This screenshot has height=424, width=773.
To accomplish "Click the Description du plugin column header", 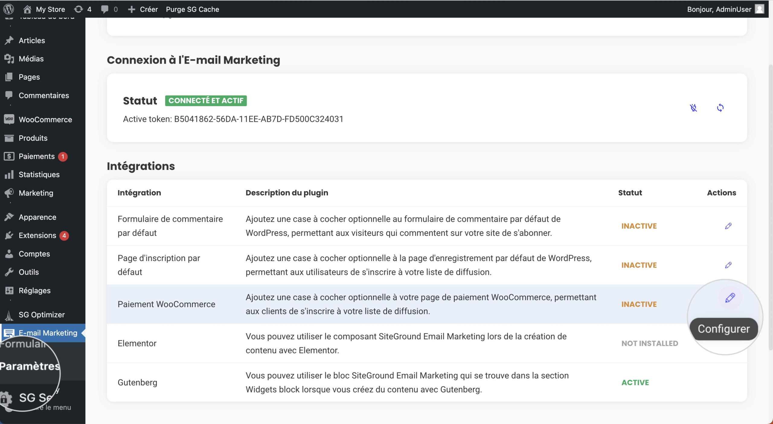I will click(x=287, y=193).
